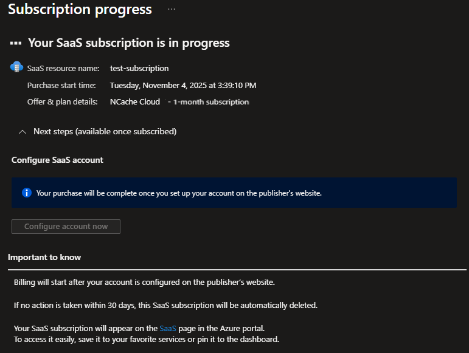This screenshot has height=353, width=469.
Task: Collapse the Next steps section chevron
Action: [23, 132]
